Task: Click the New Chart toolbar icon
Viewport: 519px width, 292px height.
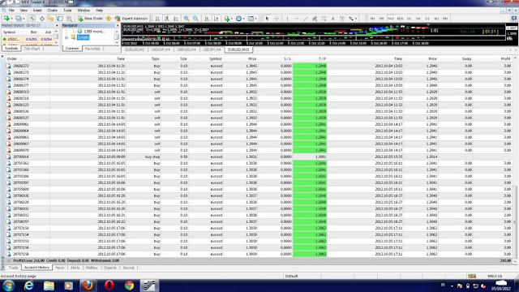Action: (x=7, y=19)
